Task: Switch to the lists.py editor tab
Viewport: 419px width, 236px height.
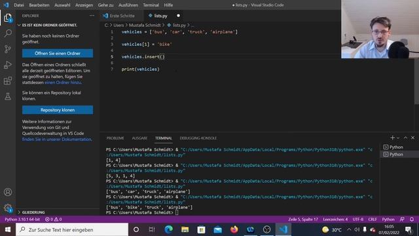Action: click(160, 16)
